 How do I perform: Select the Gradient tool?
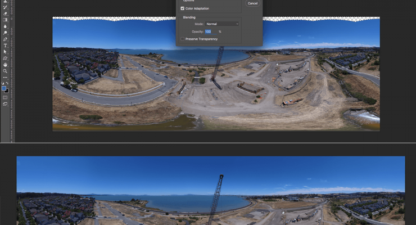[5, 20]
